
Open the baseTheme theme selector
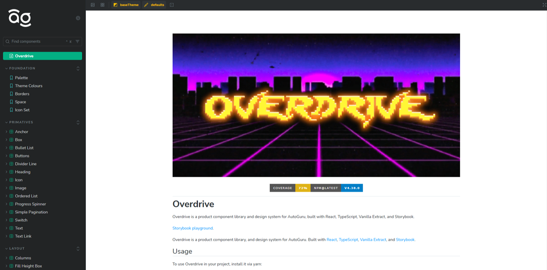click(x=126, y=5)
